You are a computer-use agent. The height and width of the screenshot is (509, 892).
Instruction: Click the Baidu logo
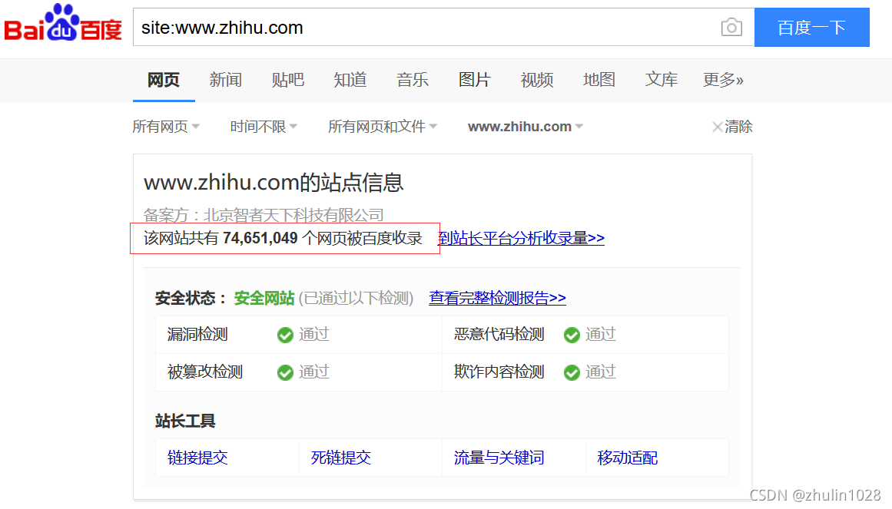pos(63,23)
